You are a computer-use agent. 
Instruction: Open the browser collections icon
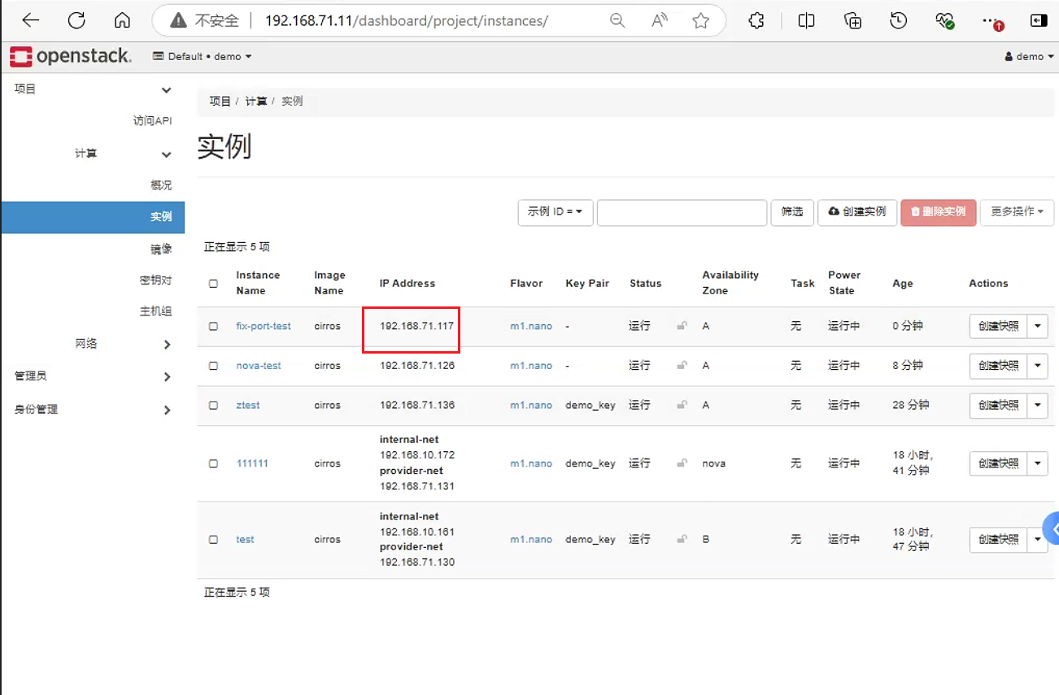pos(853,21)
